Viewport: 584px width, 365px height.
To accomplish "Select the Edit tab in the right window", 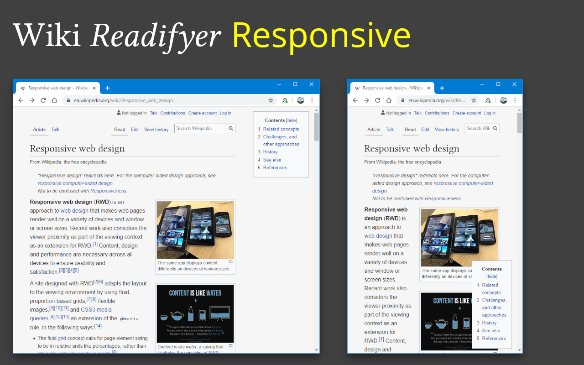I will click(x=425, y=130).
